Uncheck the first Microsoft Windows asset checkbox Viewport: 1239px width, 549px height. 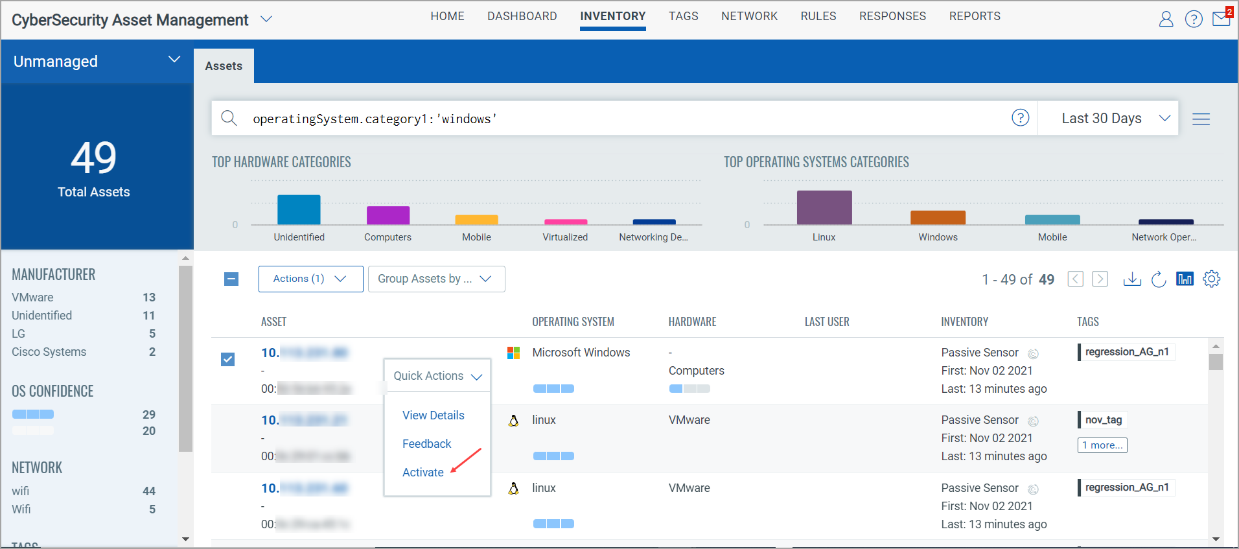pos(228,359)
